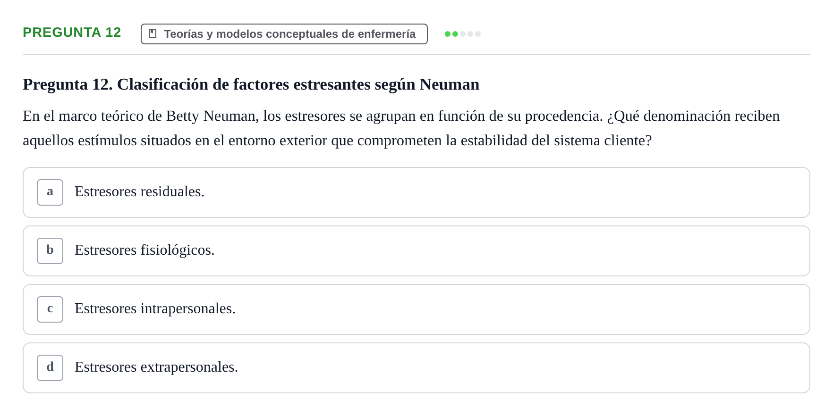833x416 pixels.
Task: Click the horizontal divider line below the header
Action: tap(416, 54)
